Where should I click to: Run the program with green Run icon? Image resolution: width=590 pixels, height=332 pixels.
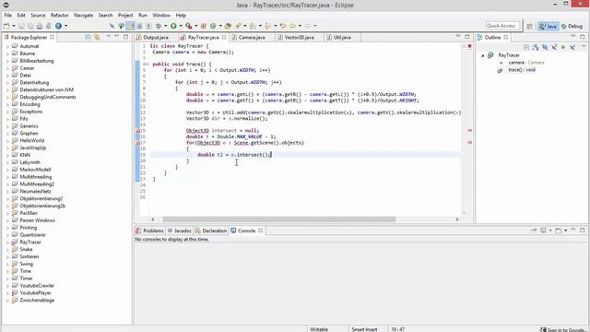[173, 26]
